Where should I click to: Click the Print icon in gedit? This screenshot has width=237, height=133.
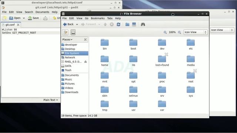45,18
